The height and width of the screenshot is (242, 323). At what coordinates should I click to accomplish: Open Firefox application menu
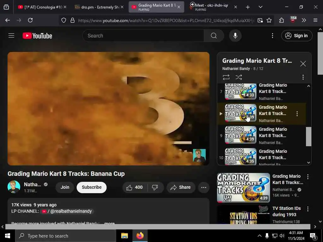pyautogui.click(x=315, y=20)
